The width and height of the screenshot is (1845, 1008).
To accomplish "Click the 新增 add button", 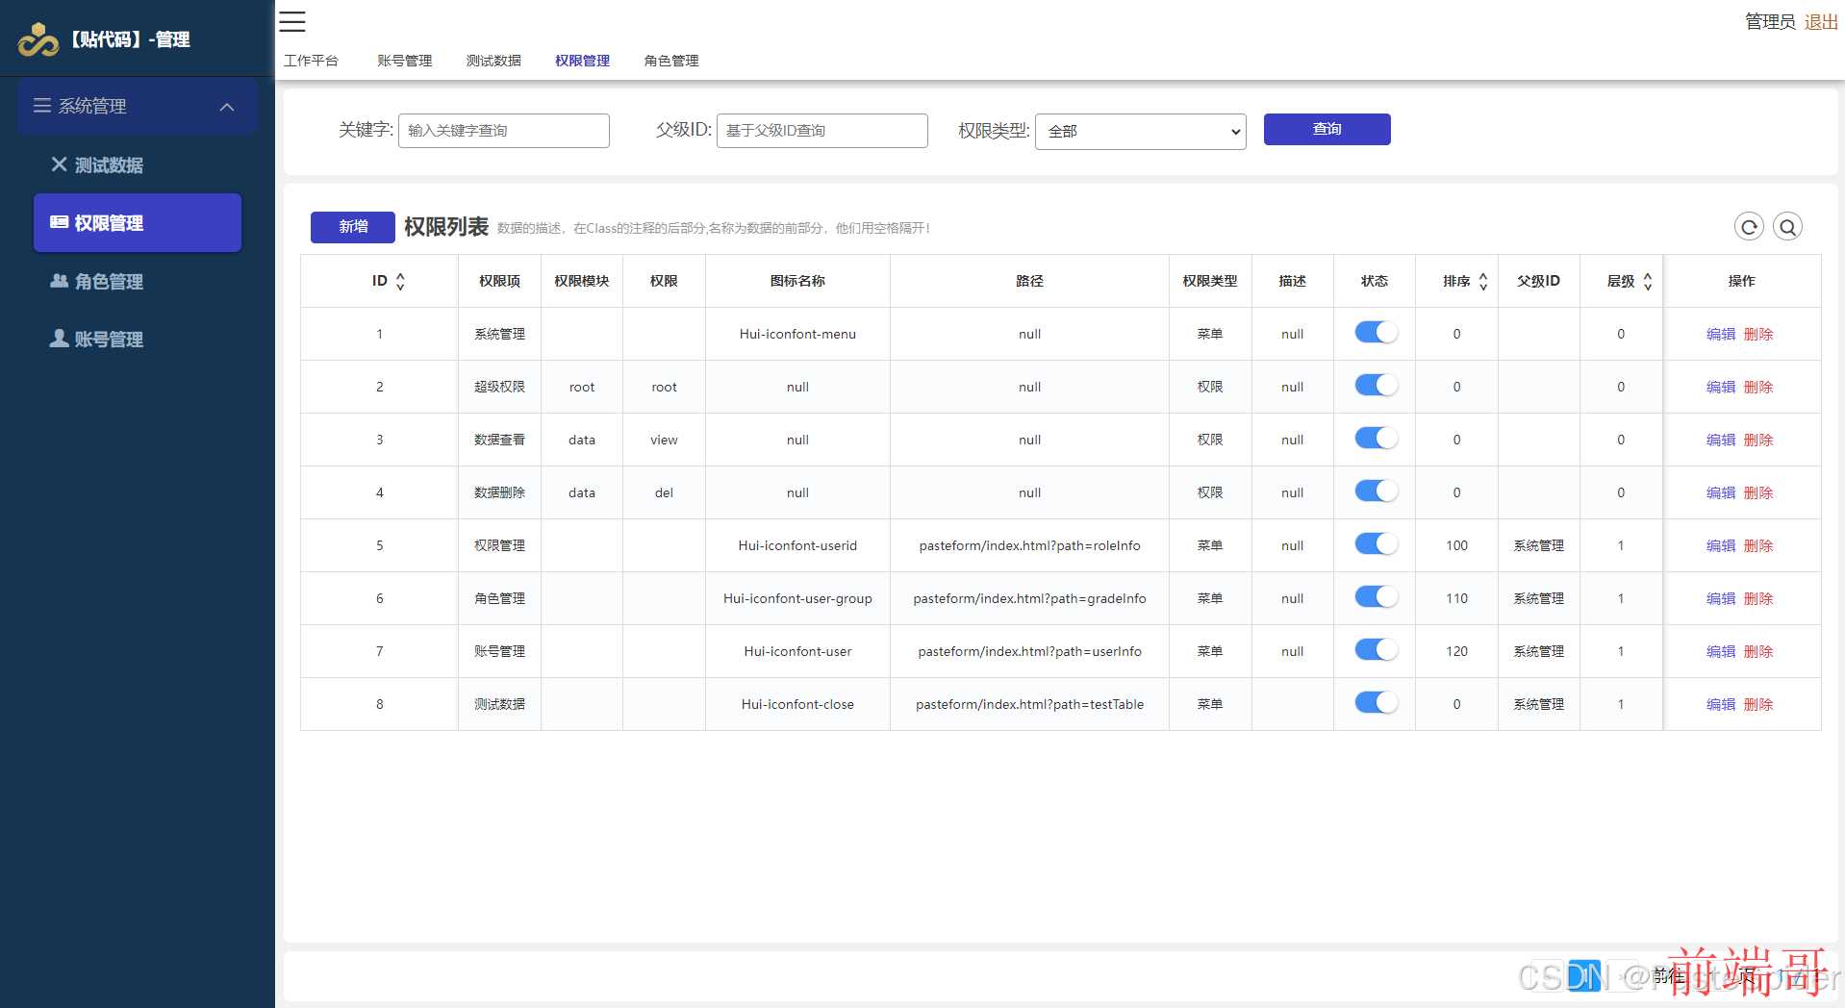I will tap(353, 227).
